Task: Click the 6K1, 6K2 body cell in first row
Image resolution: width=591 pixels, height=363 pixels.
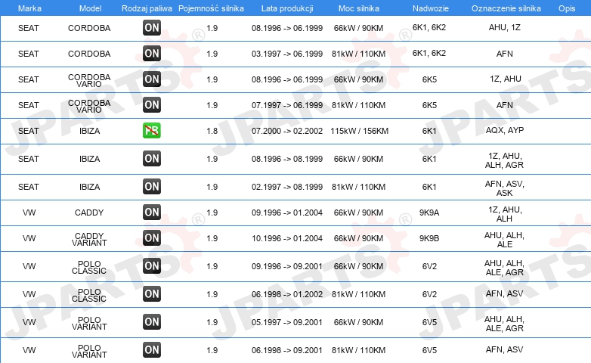Action: click(429, 27)
